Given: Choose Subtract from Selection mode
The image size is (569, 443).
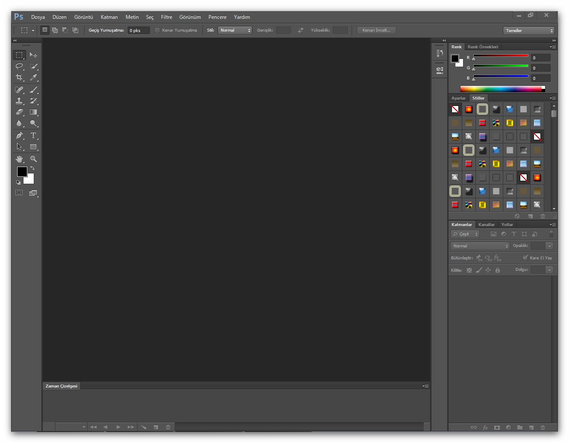Looking at the screenshot, I should (65, 30).
